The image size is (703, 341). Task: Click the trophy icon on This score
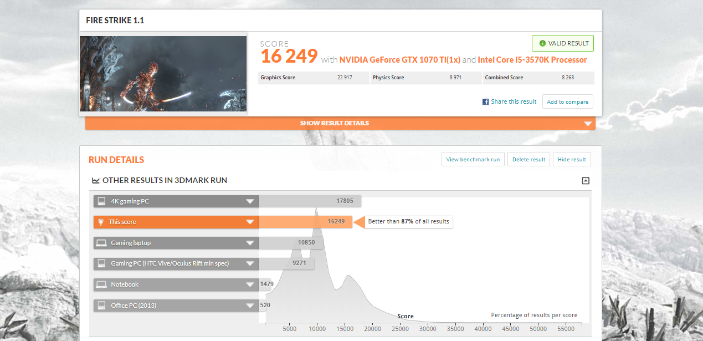(x=101, y=222)
